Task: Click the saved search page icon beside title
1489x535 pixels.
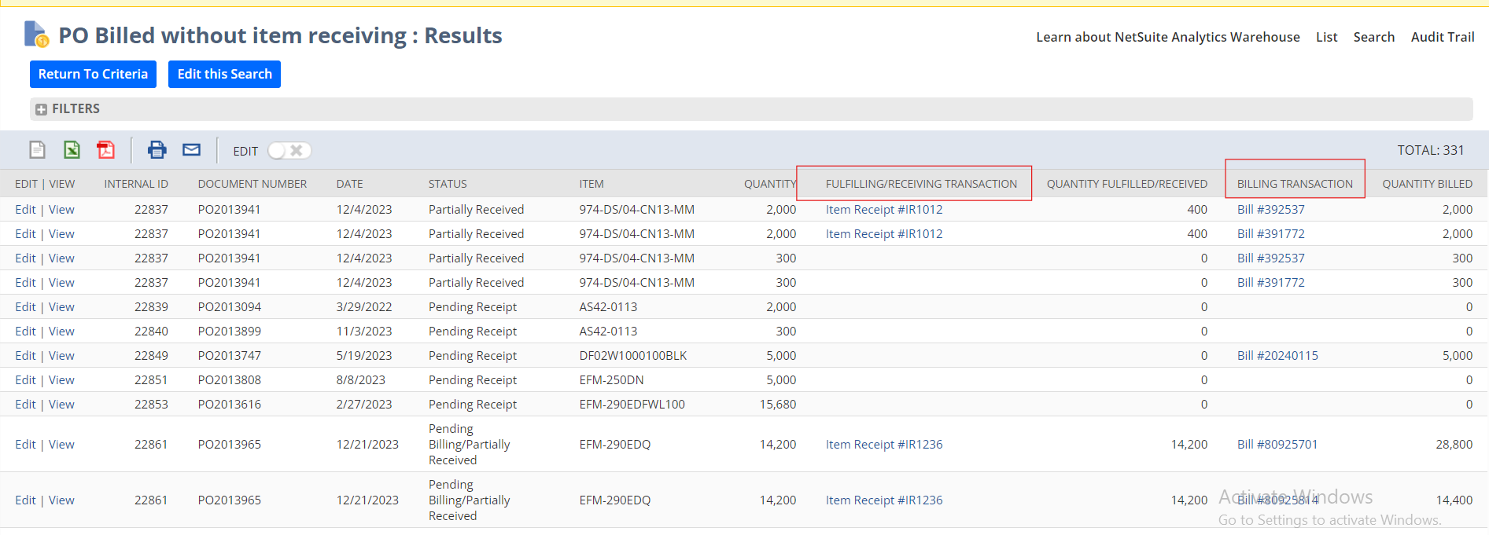Action: [x=36, y=35]
